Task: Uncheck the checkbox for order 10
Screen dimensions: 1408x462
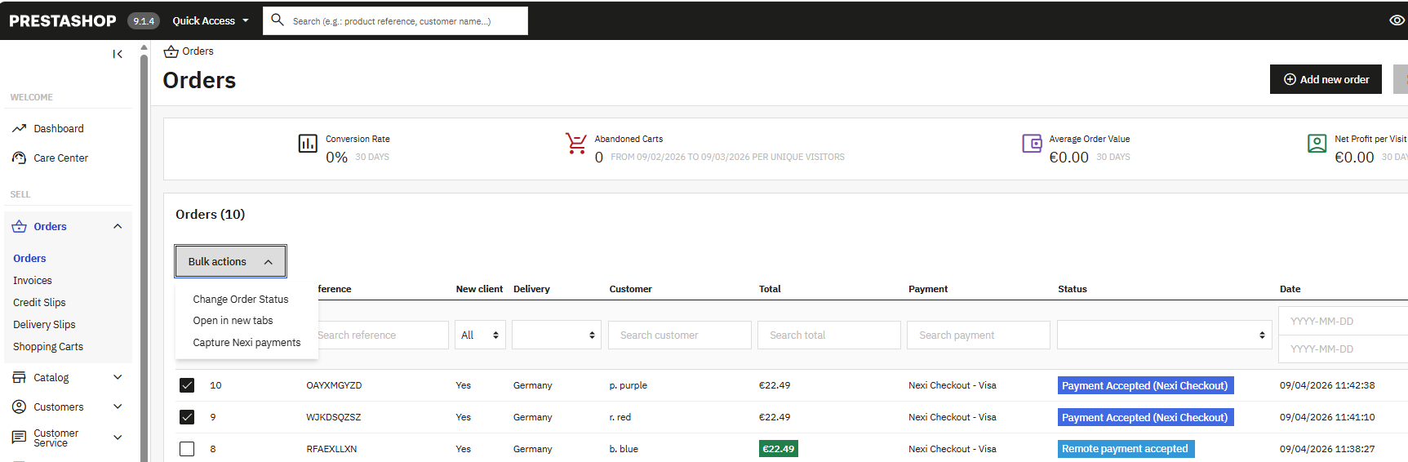Action: click(187, 385)
